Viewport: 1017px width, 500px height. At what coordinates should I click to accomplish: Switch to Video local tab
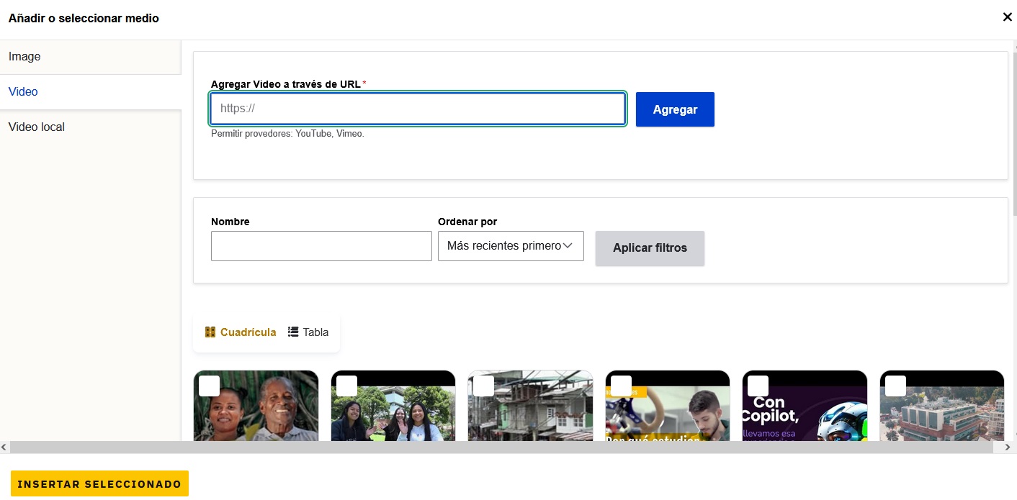(x=37, y=127)
